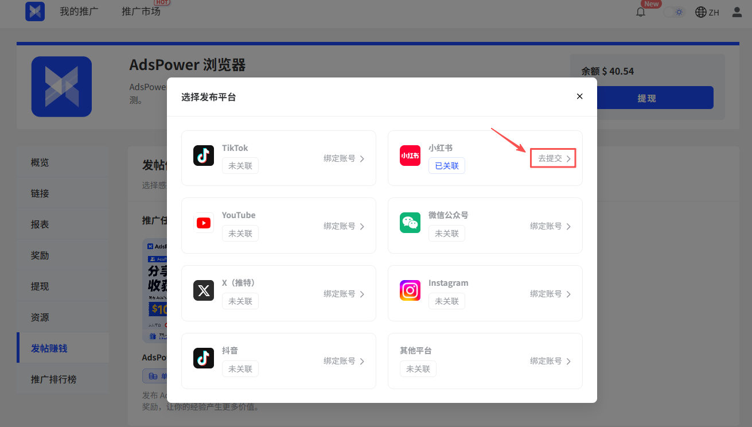Open the user account profile icon
Viewport: 752px width, 427px height.
pyautogui.click(x=737, y=12)
